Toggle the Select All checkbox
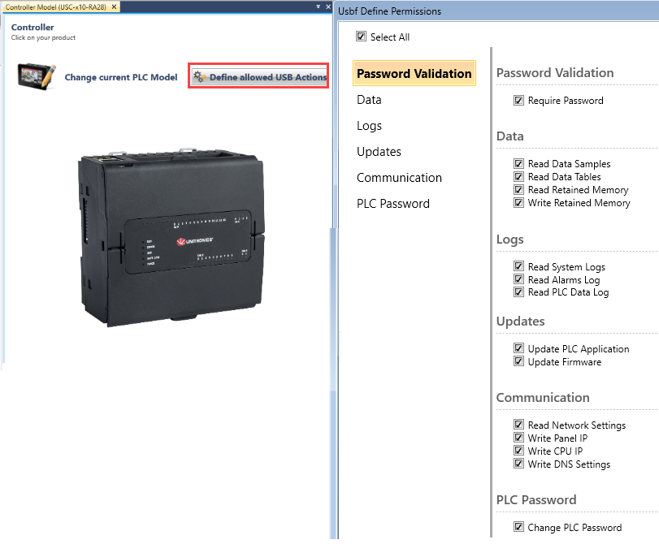Screen dimensions: 659x544 [x=361, y=37]
